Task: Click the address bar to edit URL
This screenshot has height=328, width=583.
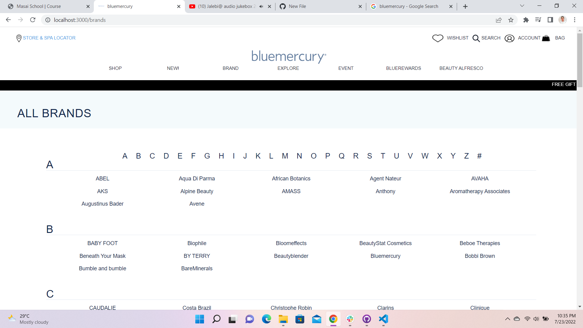Action: click(121, 20)
